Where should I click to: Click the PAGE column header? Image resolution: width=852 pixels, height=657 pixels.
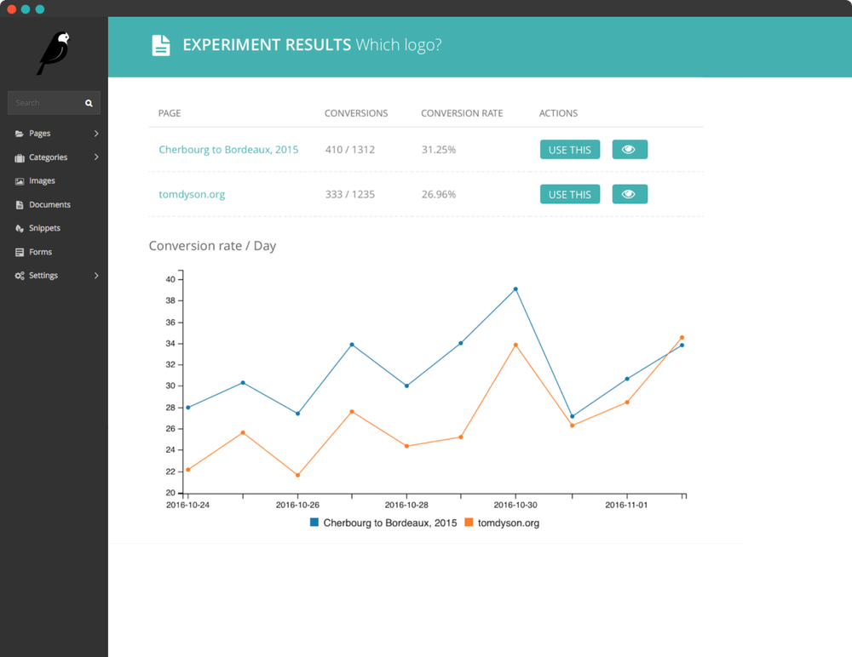(x=170, y=113)
